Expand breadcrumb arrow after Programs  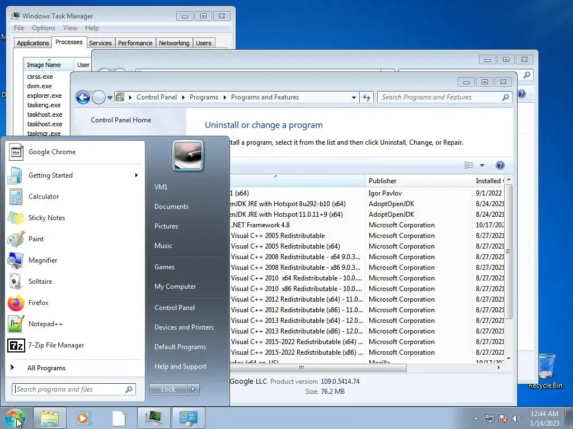pos(224,97)
